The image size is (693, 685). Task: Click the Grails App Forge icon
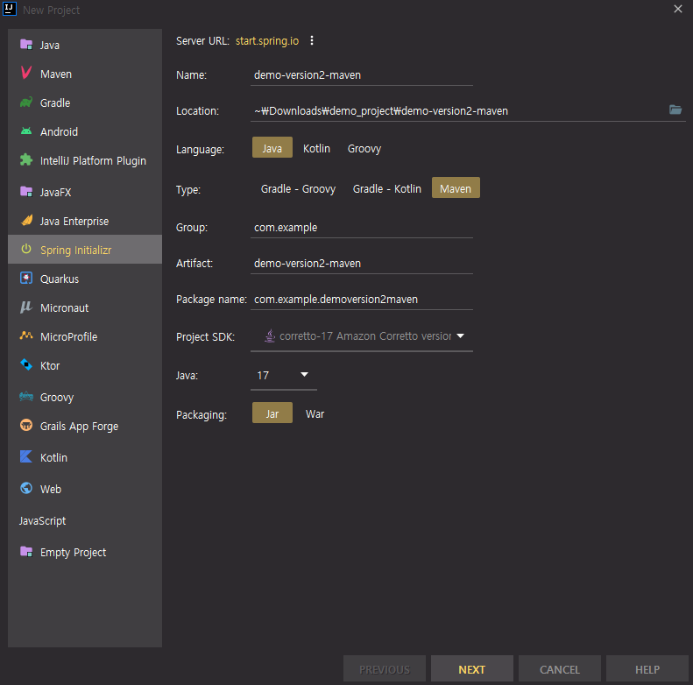[x=26, y=426]
